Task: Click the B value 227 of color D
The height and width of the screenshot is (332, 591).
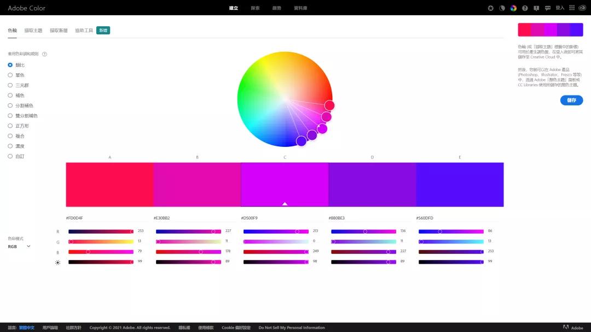Action: point(403,251)
